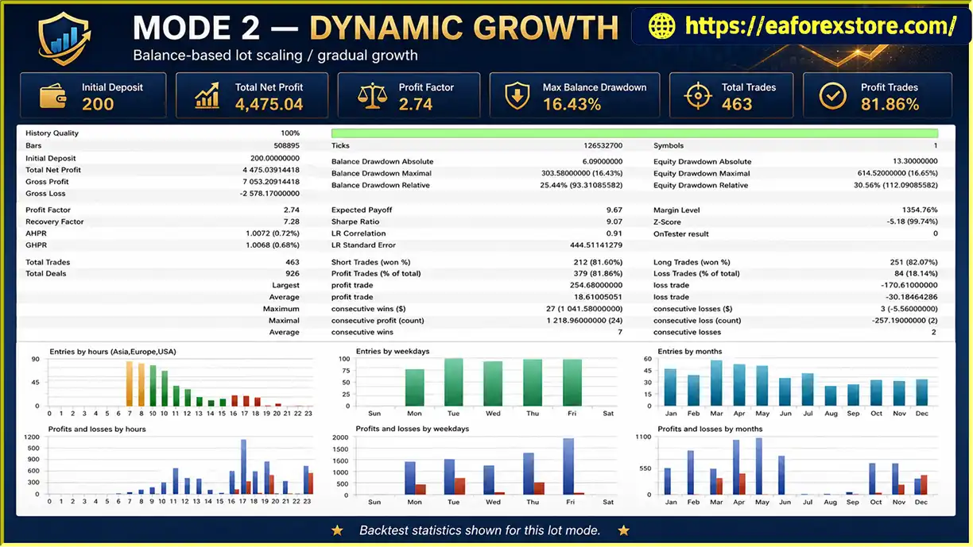Screen dimensions: 973x547
Task: Click the Long Trades value 251 (82.07%)
Action: [x=914, y=263]
